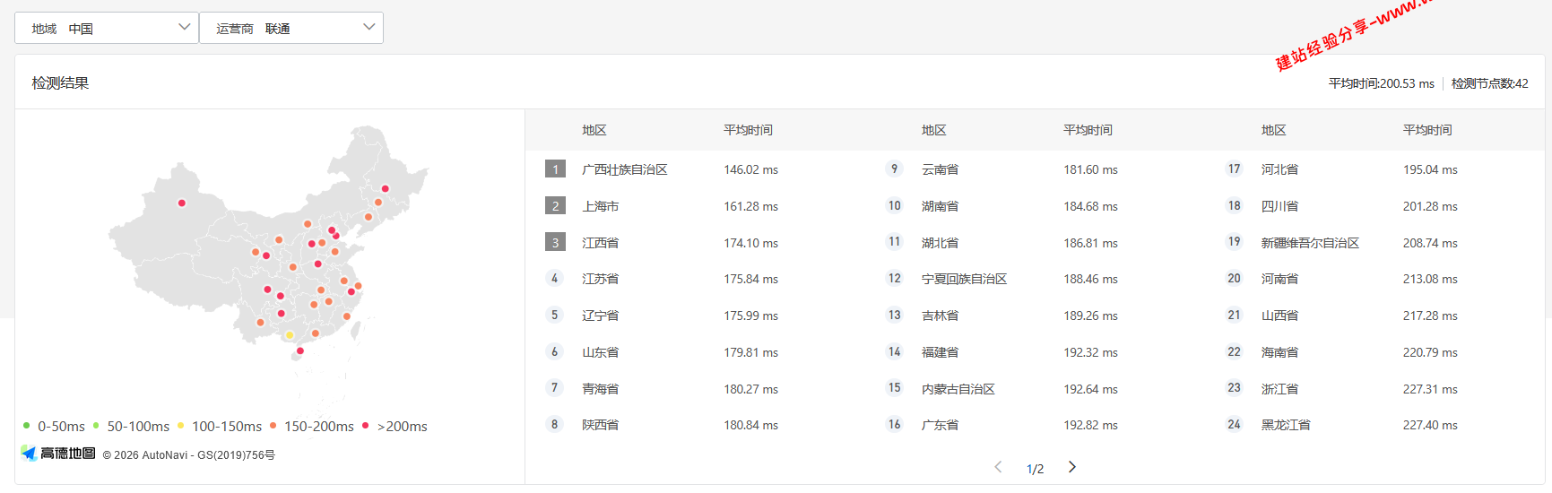1552x493 pixels.
Task: Select 湖北省 region name
Action: click(940, 243)
